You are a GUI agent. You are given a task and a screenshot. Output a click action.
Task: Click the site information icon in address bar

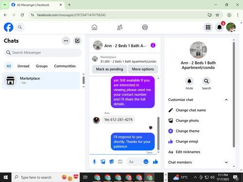[33, 15]
